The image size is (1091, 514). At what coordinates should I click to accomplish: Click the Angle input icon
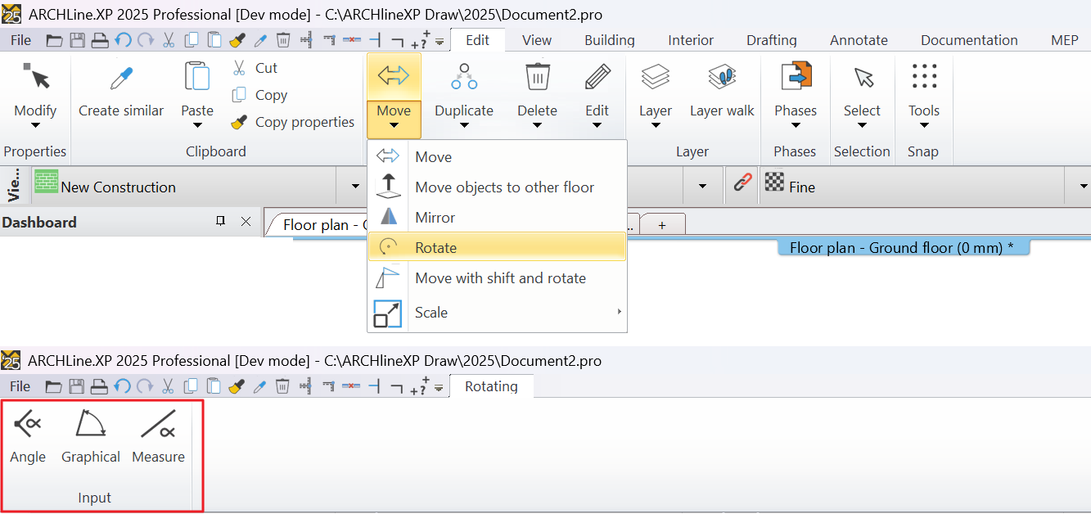pyautogui.click(x=28, y=424)
